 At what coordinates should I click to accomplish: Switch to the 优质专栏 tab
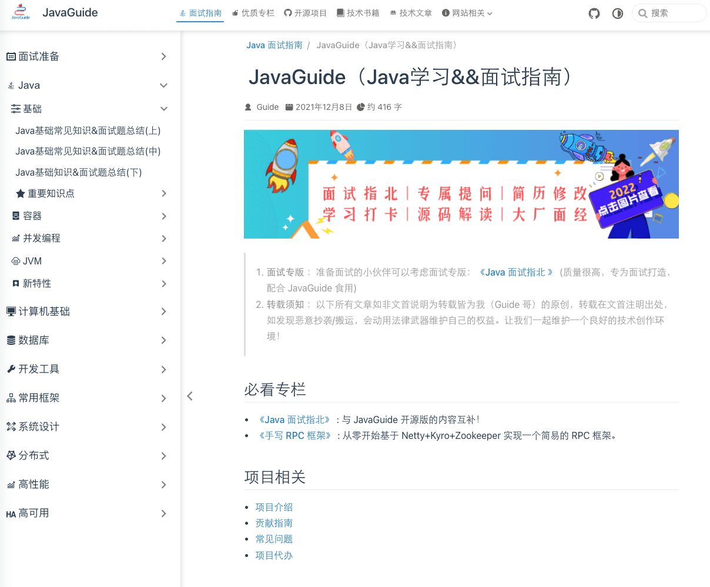[x=253, y=12]
